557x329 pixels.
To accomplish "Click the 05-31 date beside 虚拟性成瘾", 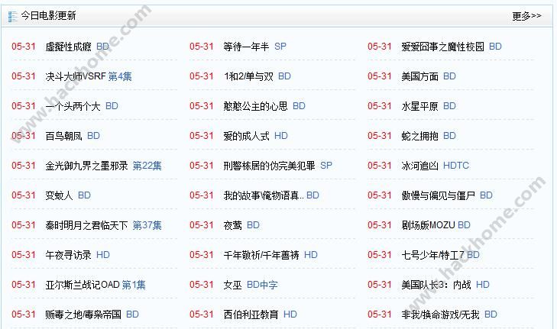I will [24, 47].
